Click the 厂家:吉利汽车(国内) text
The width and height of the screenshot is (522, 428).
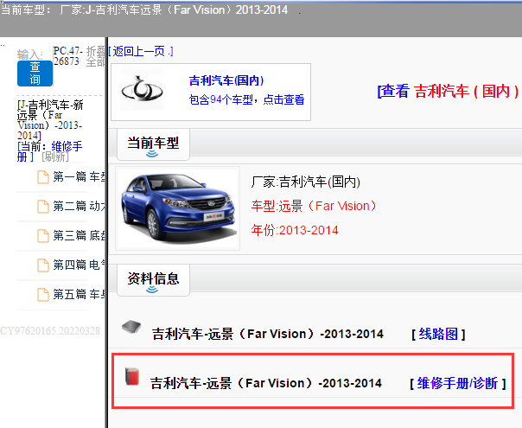point(306,182)
